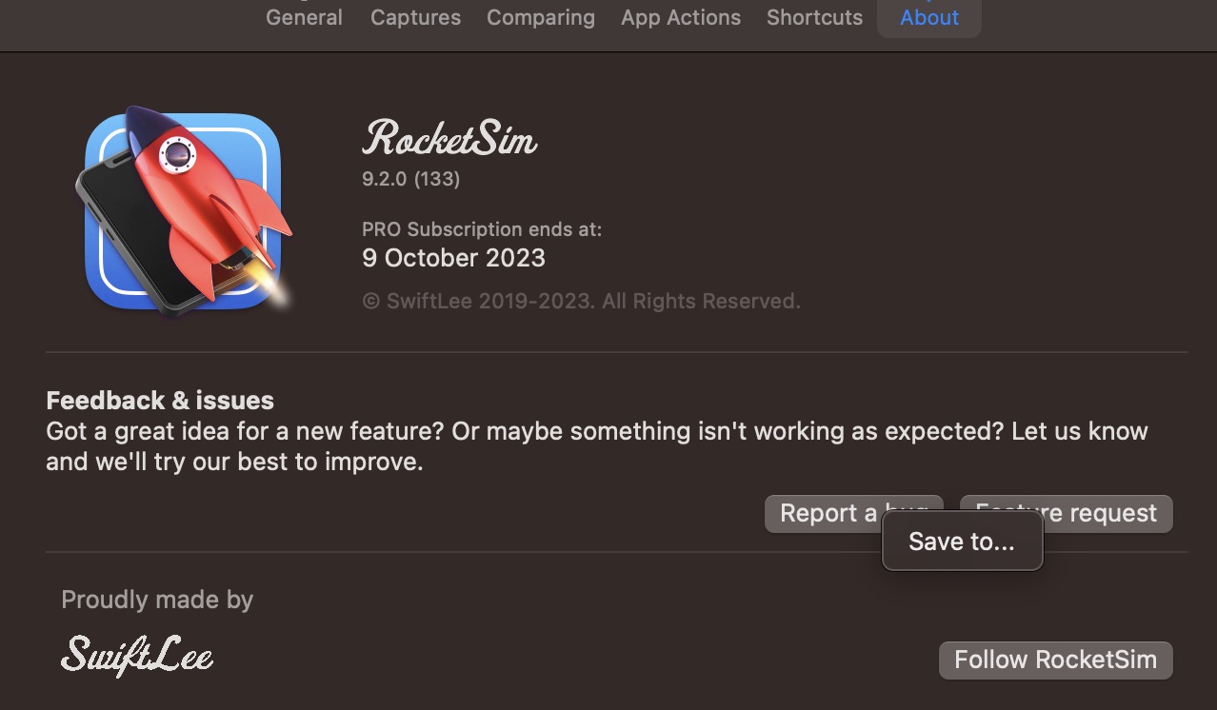Click the Feedback & issues heading

click(x=159, y=400)
